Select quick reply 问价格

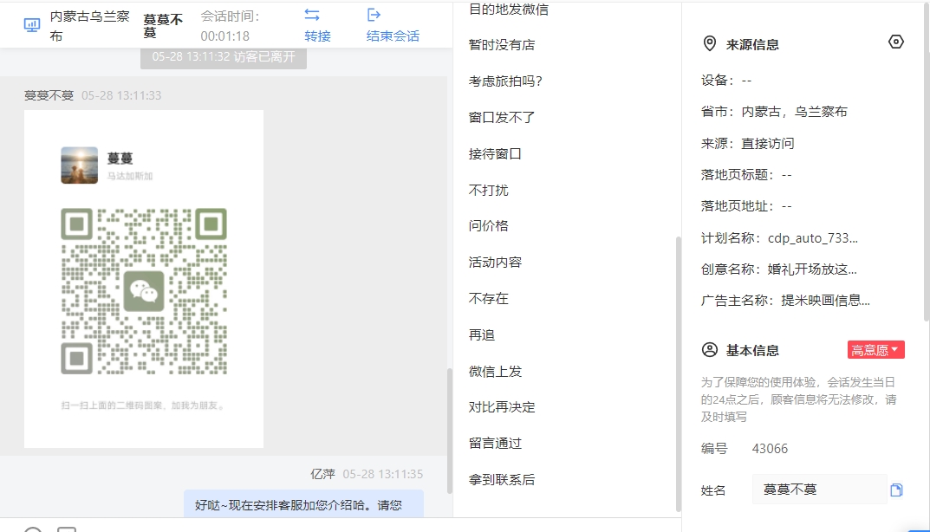(x=489, y=226)
